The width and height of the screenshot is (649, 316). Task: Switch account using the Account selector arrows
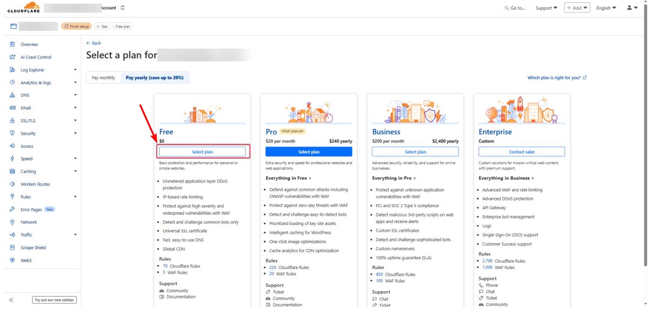pos(123,8)
